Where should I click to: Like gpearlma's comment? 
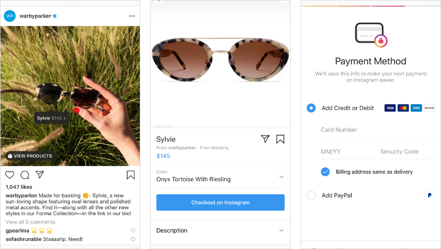pos(133,231)
